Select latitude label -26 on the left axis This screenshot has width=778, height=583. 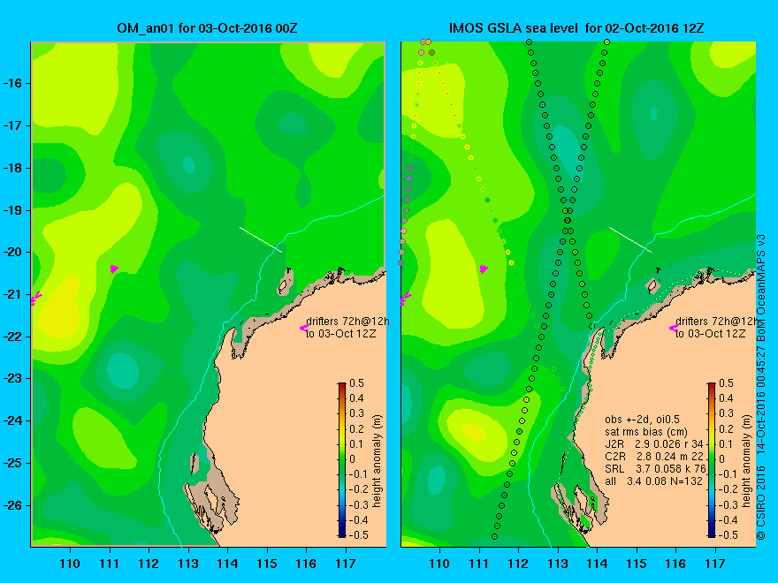point(14,505)
